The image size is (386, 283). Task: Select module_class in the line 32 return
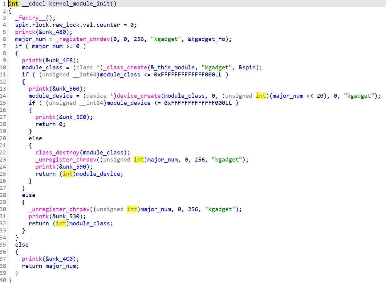point(90,224)
